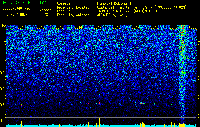Image resolution: width=200 pixels, height=127 pixels.
Task: Click the meteor count value 23
Action: point(46,15)
